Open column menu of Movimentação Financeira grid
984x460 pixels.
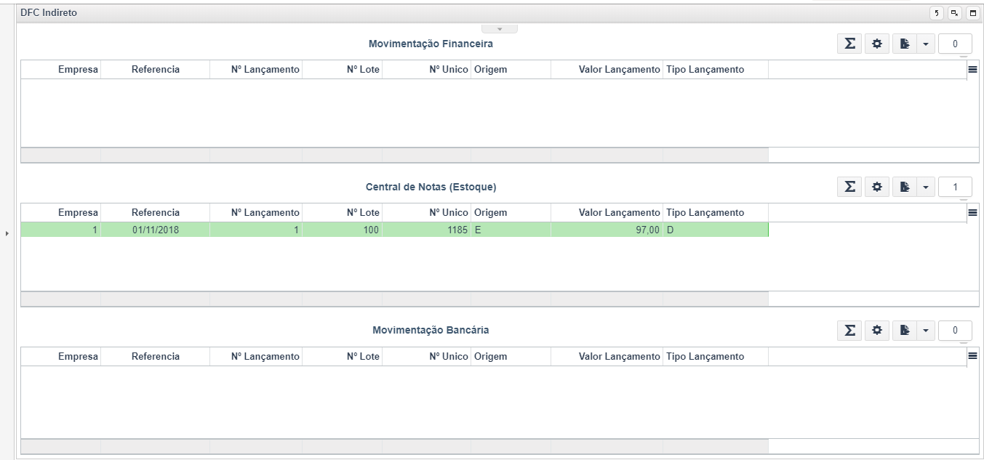972,70
